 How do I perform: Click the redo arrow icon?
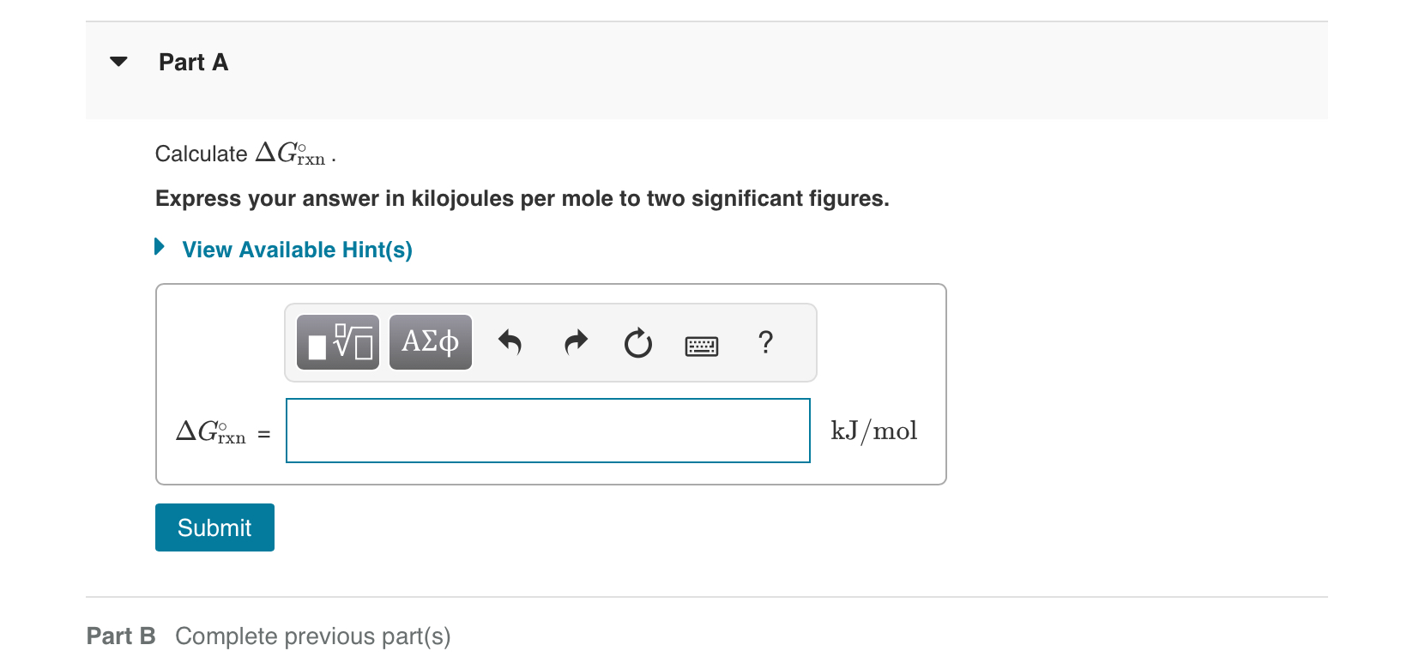pos(576,342)
